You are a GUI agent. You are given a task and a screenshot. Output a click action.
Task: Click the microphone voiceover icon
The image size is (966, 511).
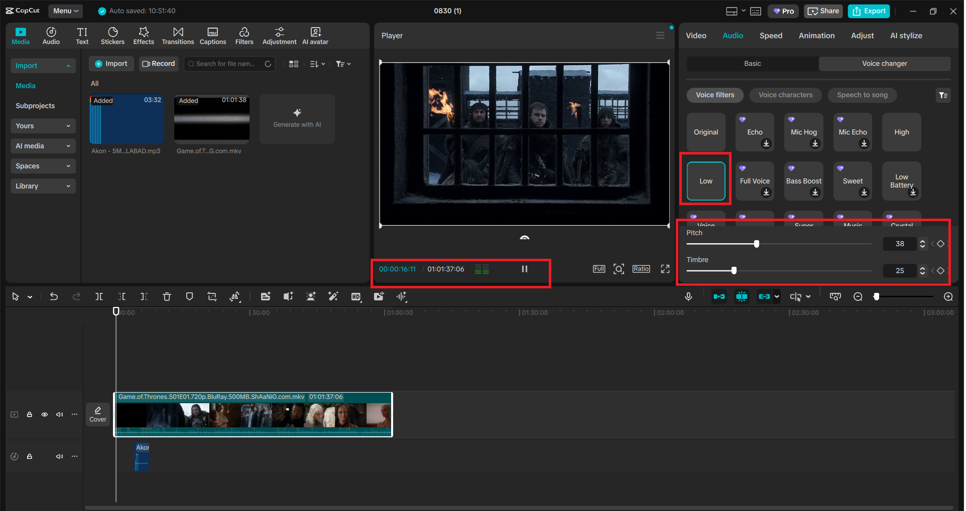point(688,297)
